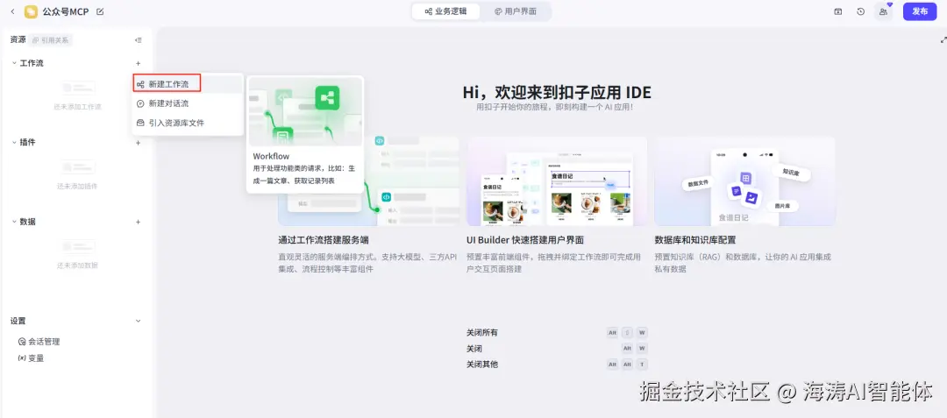The image size is (947, 418).
Task: Click the 还未添加插件 placeholder text
Action: pos(77,187)
